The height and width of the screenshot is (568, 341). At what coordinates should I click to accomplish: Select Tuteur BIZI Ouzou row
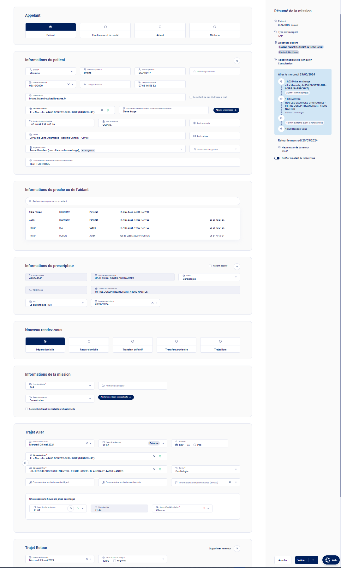tap(133, 228)
